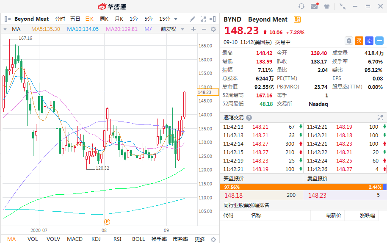Click the ask price 148.23 quote
Image resolution: width=387 pixels, height=243 pixels.
coord(318,196)
